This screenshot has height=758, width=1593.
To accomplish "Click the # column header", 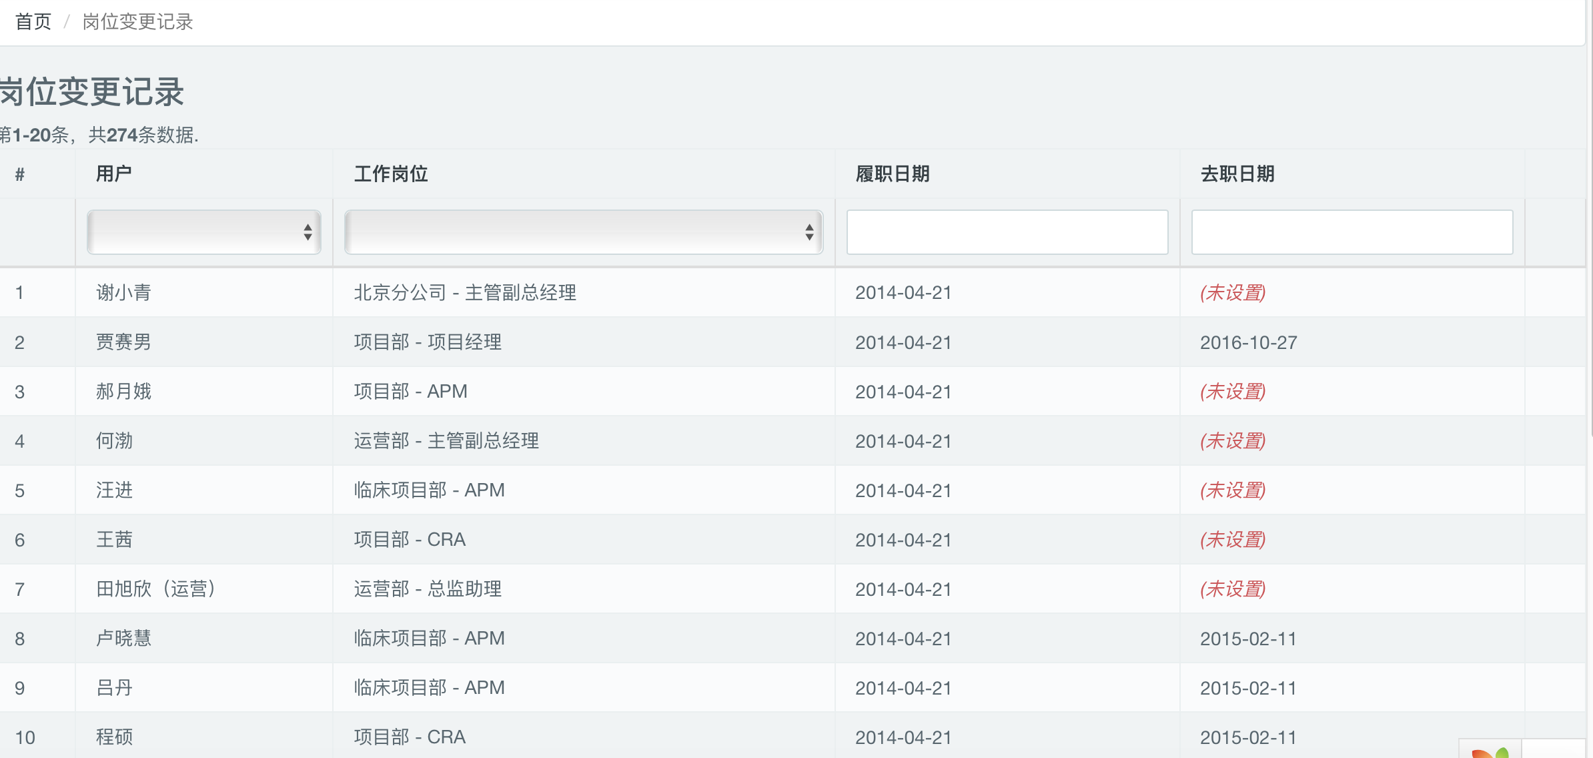I will point(20,175).
